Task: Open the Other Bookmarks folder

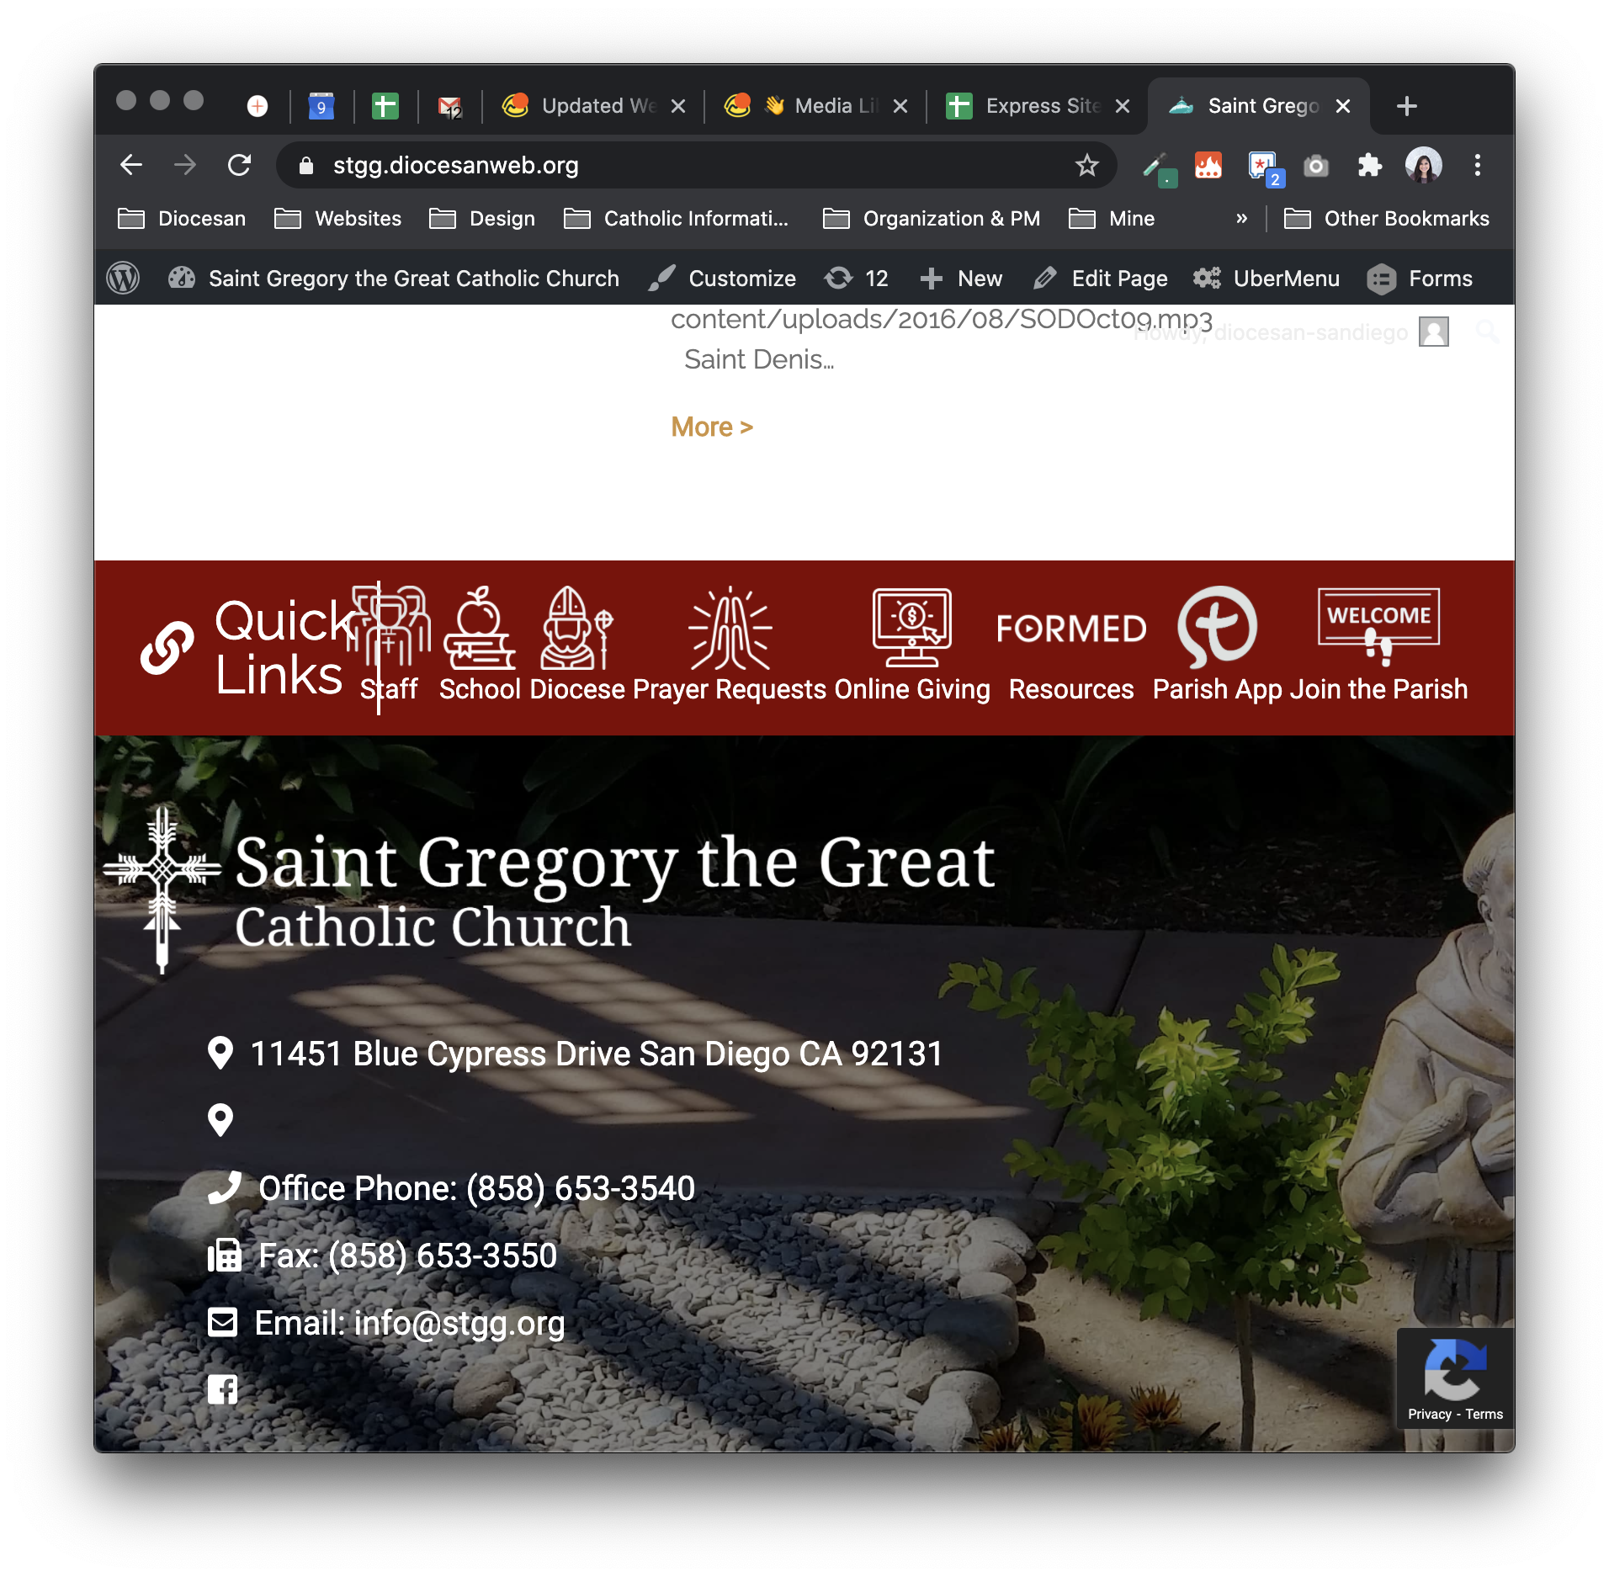Action: click(x=1387, y=219)
